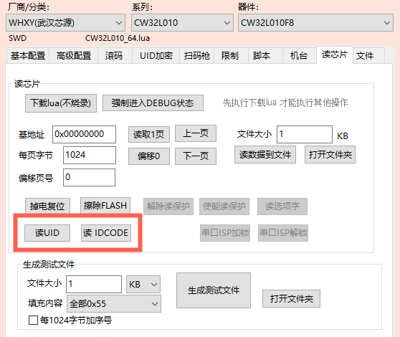400x337 pixels.
Task: Click the 擦除FLASH button
Action: pos(105,205)
